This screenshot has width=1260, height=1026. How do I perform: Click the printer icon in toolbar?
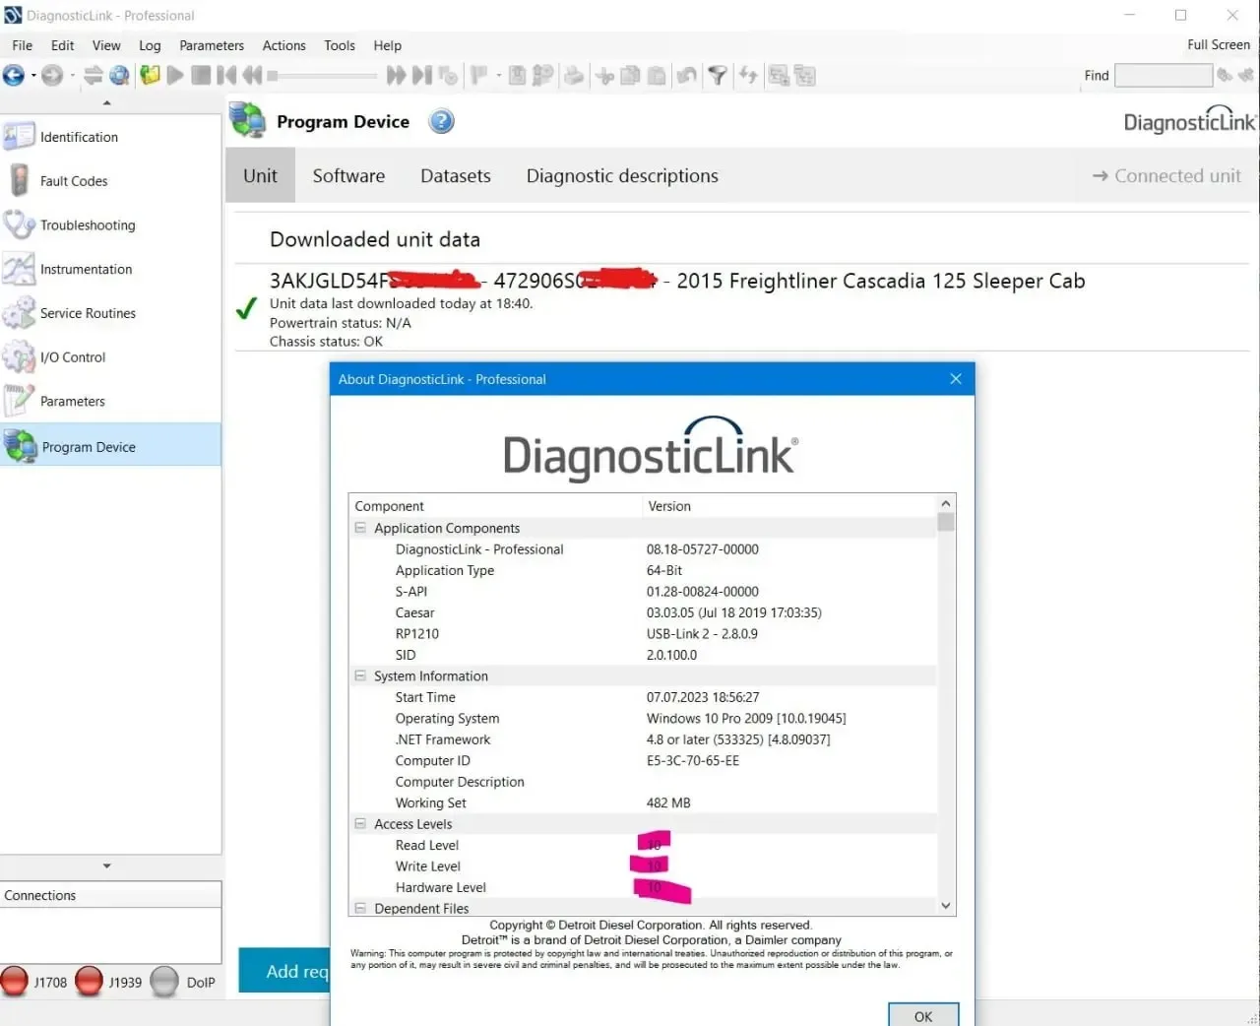[x=574, y=75]
